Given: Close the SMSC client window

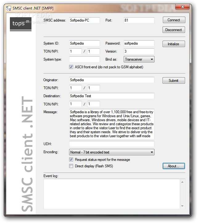Looking at the screenshot, I should [183, 7].
